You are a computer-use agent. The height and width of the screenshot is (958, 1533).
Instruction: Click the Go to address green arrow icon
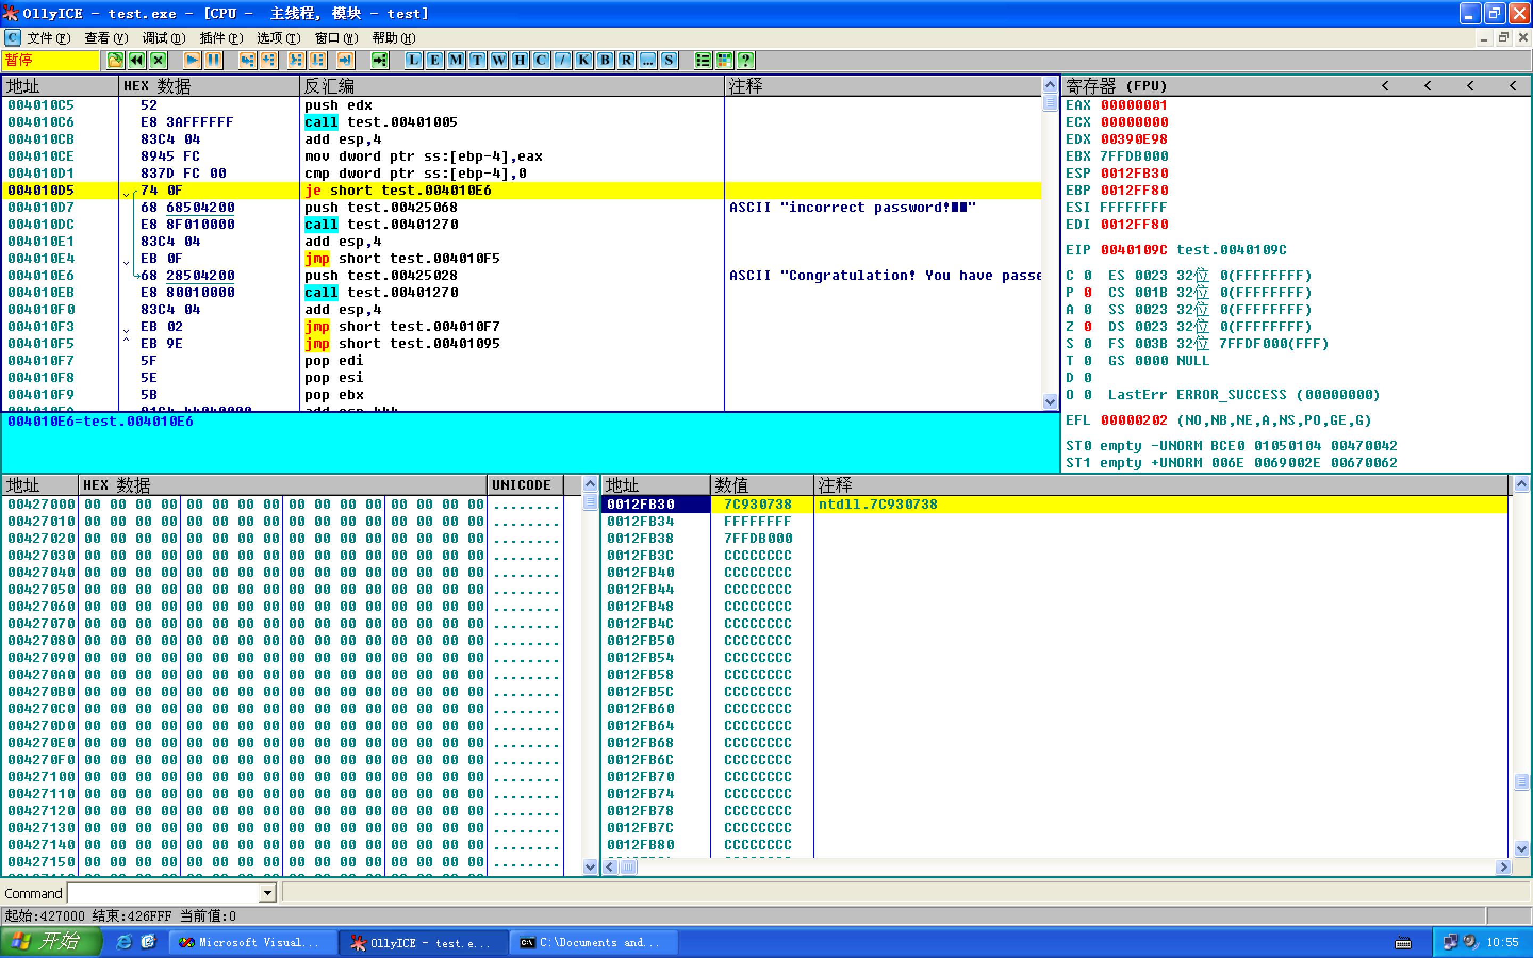(380, 60)
